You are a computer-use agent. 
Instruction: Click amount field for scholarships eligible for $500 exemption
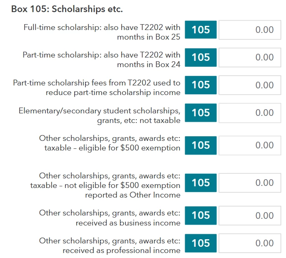coord(250,145)
